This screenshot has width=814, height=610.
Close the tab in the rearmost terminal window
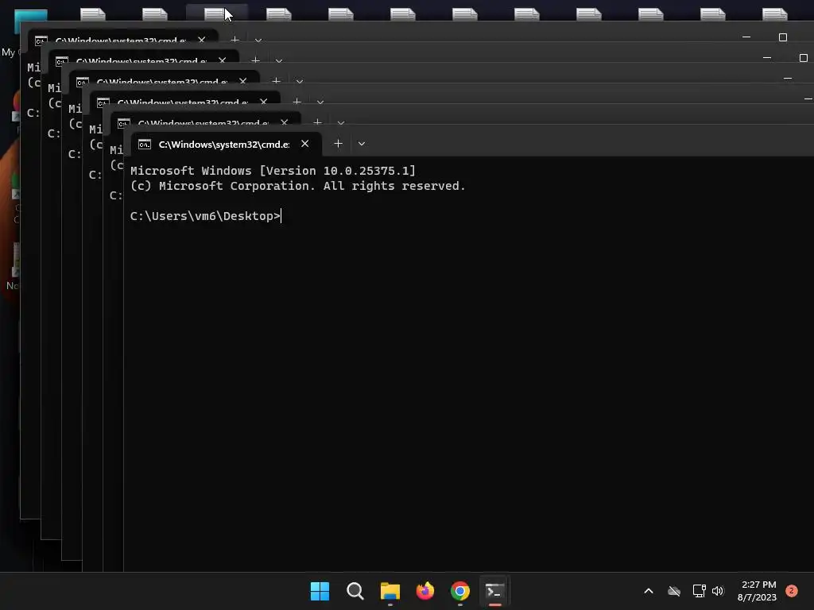(x=201, y=40)
